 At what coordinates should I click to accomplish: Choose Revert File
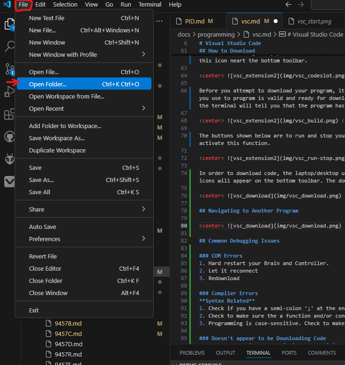click(x=84, y=256)
